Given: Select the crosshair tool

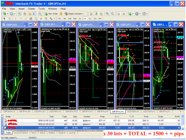Looking at the screenshot, I should (10, 19).
